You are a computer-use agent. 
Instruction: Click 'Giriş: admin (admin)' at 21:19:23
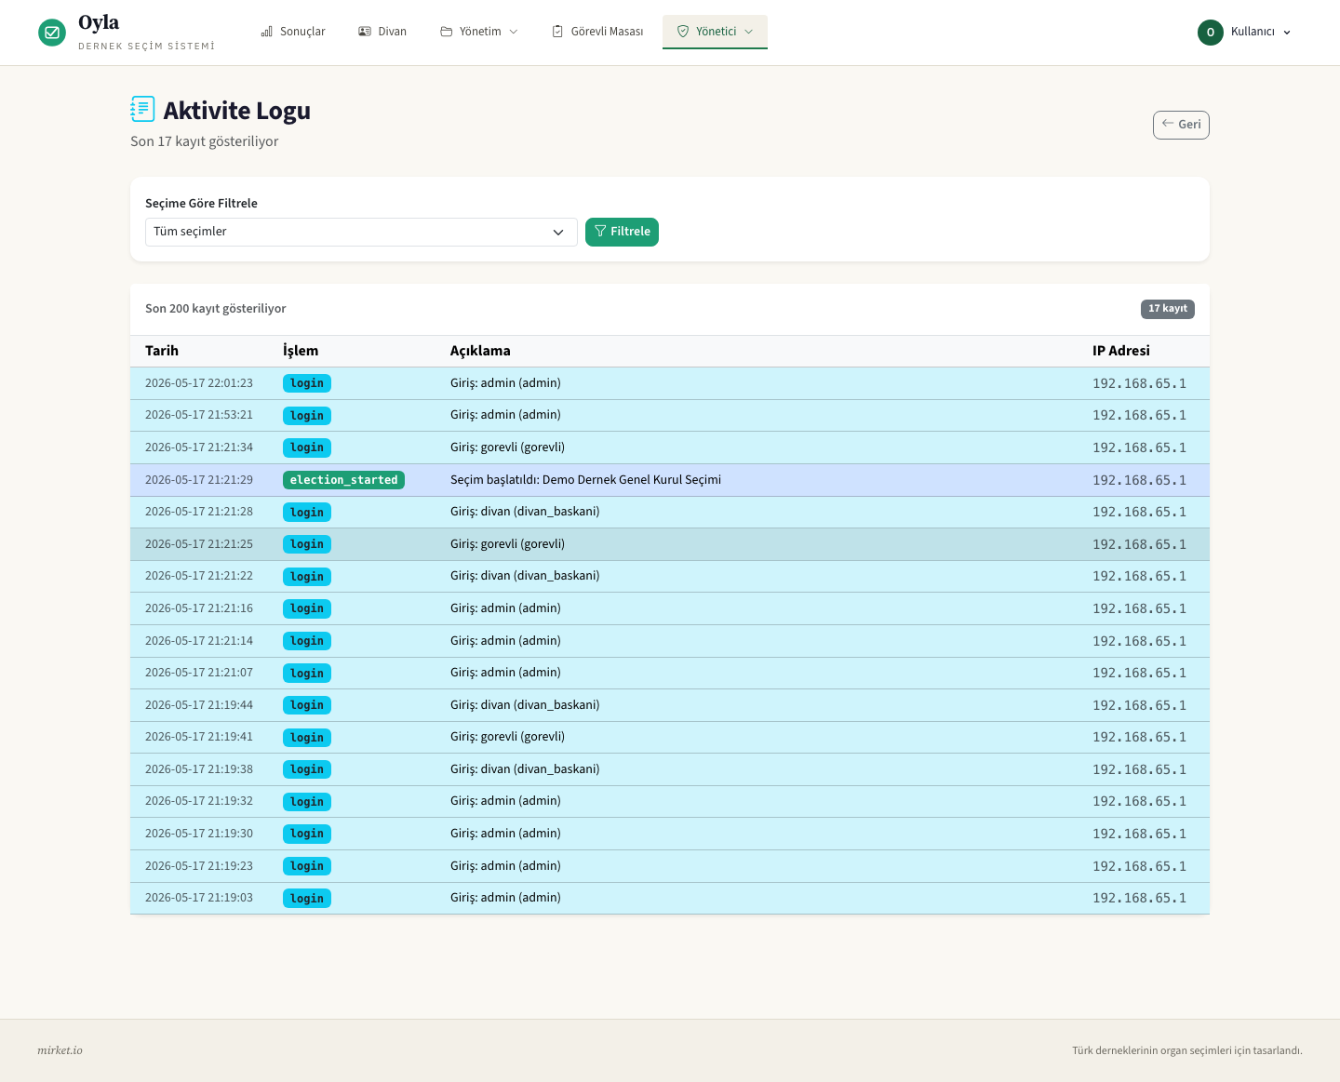click(x=505, y=866)
